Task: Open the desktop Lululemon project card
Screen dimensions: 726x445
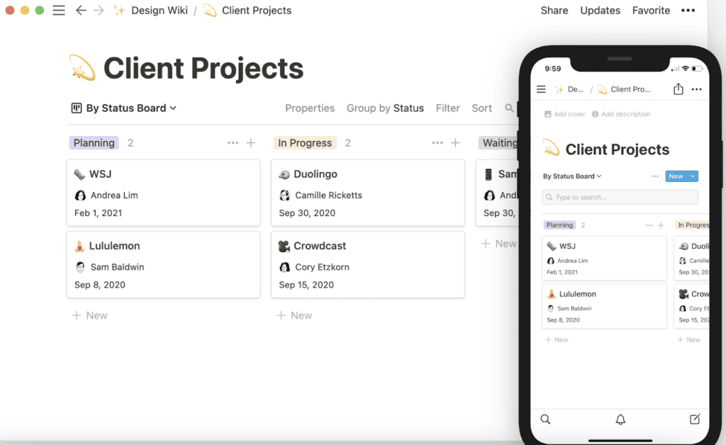Action: point(164,264)
